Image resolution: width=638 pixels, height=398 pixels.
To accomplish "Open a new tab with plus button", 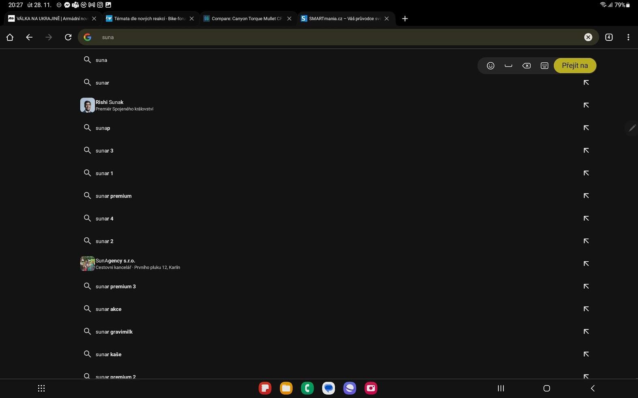I will (405, 19).
